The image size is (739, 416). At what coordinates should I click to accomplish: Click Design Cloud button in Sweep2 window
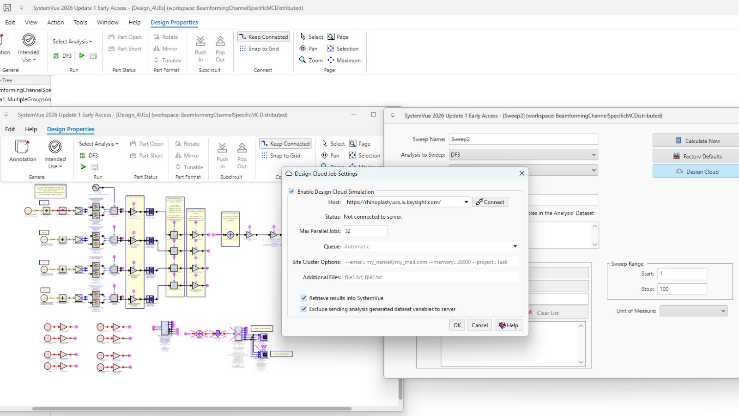click(697, 171)
